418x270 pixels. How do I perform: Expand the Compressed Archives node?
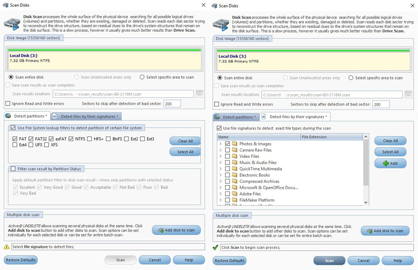tap(220, 181)
